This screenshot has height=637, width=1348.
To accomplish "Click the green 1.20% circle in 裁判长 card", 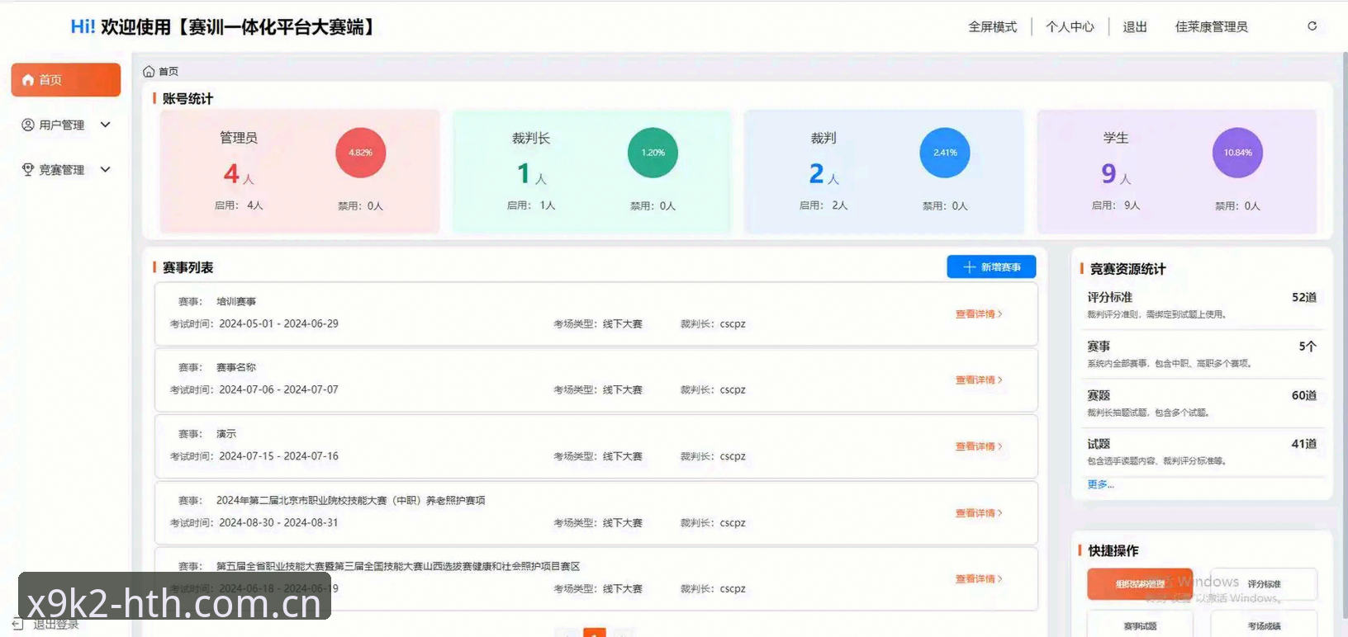I will [x=653, y=153].
